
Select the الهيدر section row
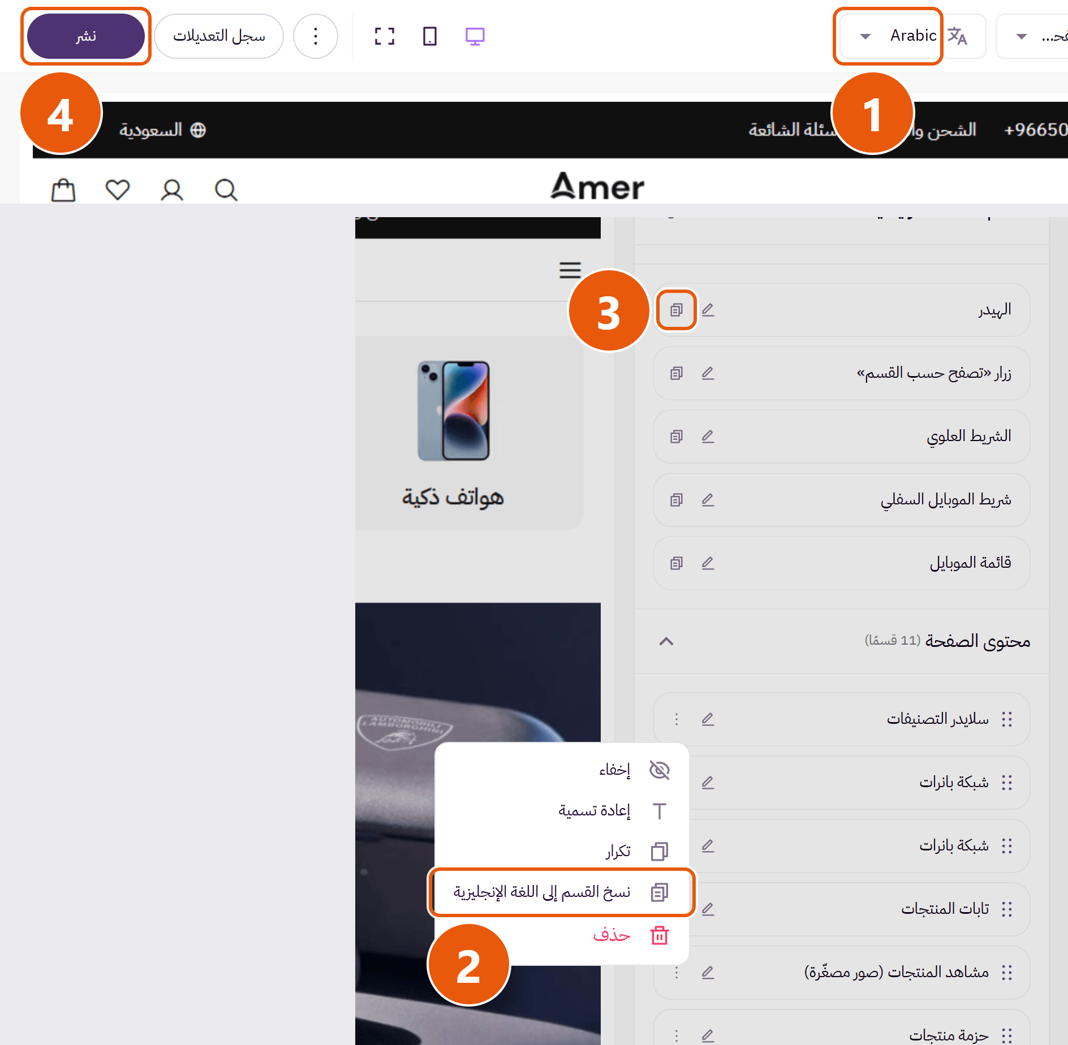[x=842, y=310]
